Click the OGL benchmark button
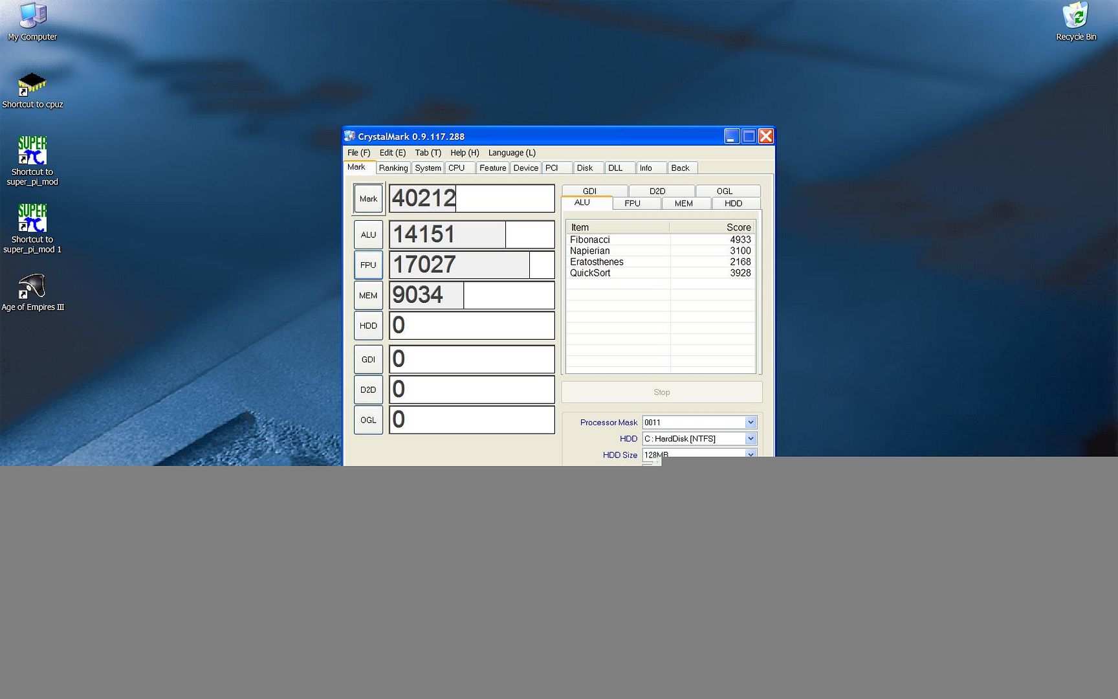Image resolution: width=1118 pixels, height=699 pixels. coord(368,420)
